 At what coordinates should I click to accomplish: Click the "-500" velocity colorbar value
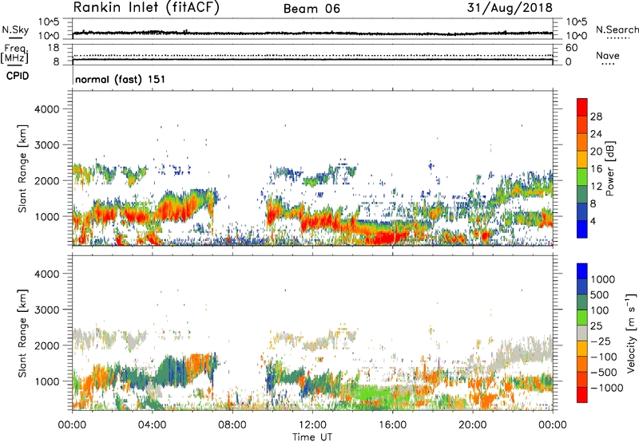(603, 373)
